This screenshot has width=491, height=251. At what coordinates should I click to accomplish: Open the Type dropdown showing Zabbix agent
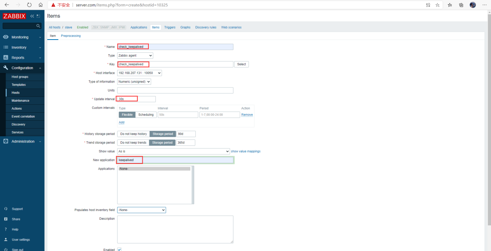(x=135, y=55)
